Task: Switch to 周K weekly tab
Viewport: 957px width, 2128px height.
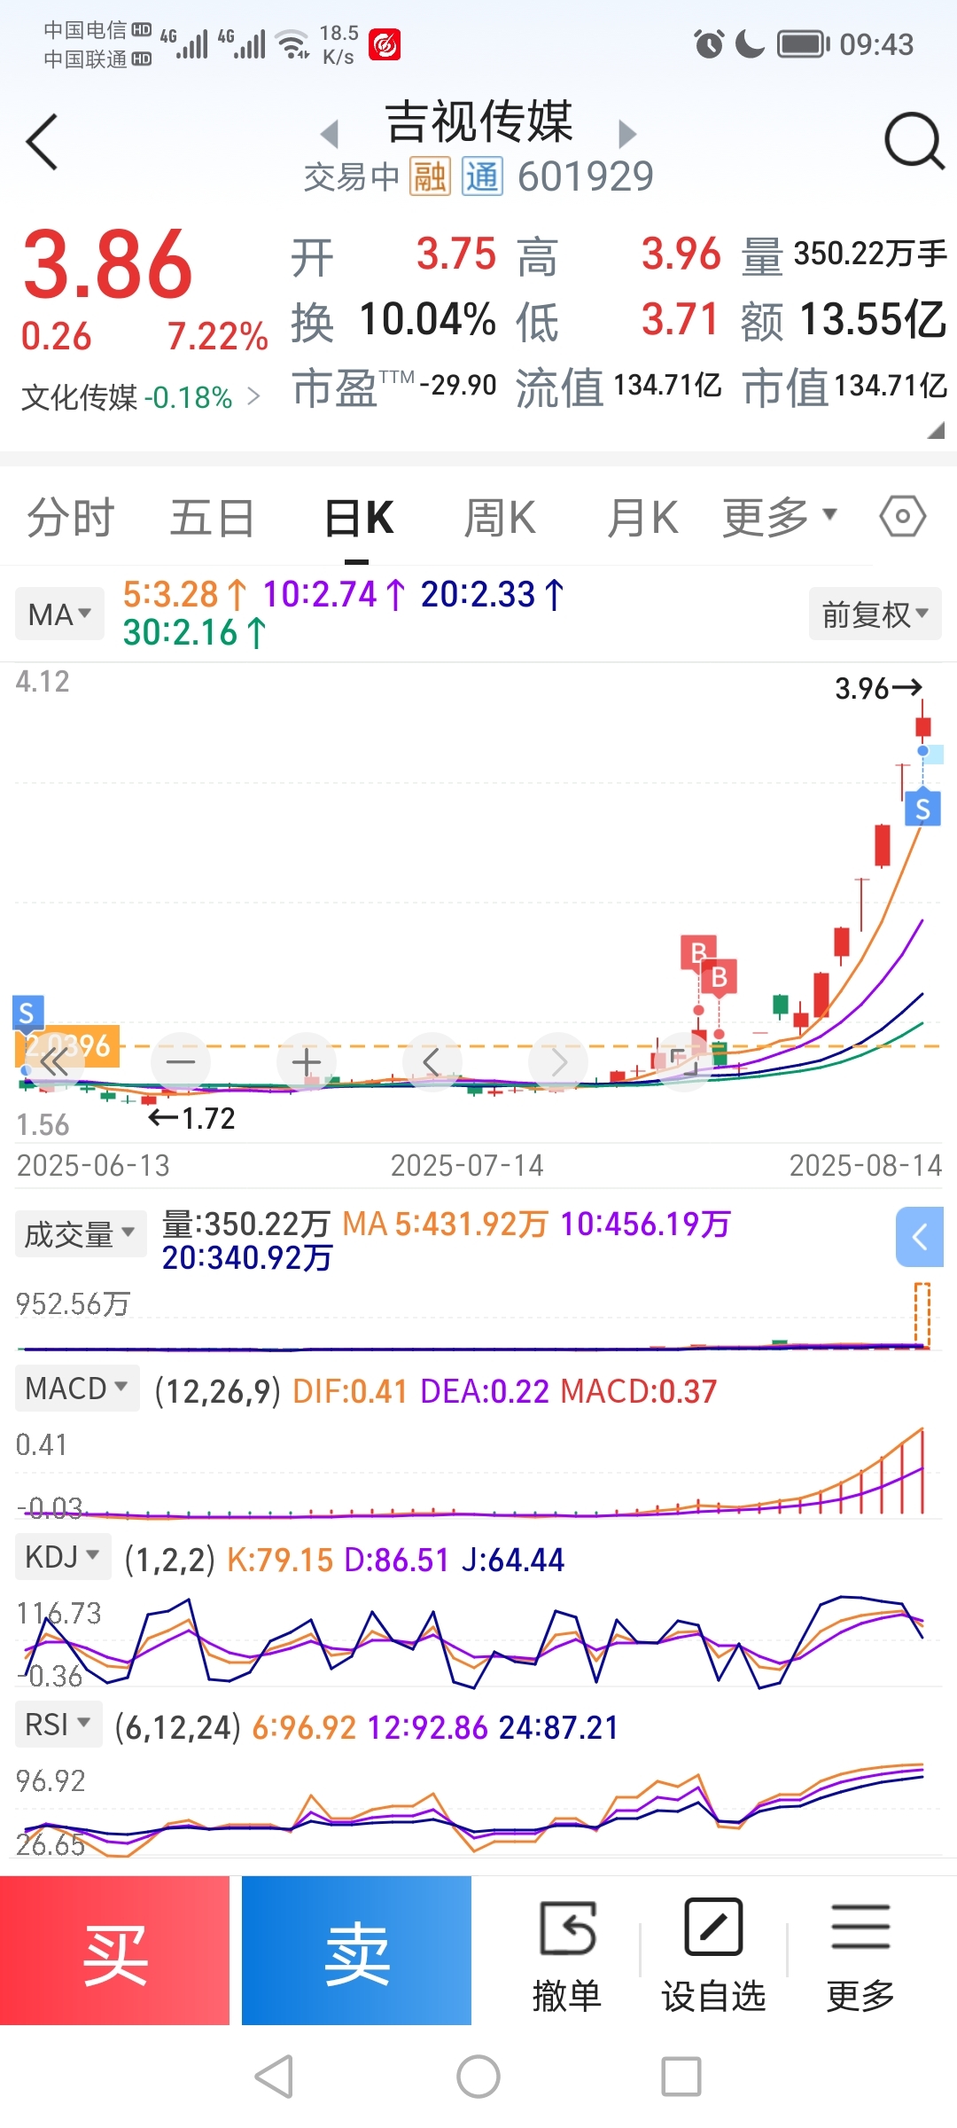Action: pyautogui.click(x=501, y=518)
